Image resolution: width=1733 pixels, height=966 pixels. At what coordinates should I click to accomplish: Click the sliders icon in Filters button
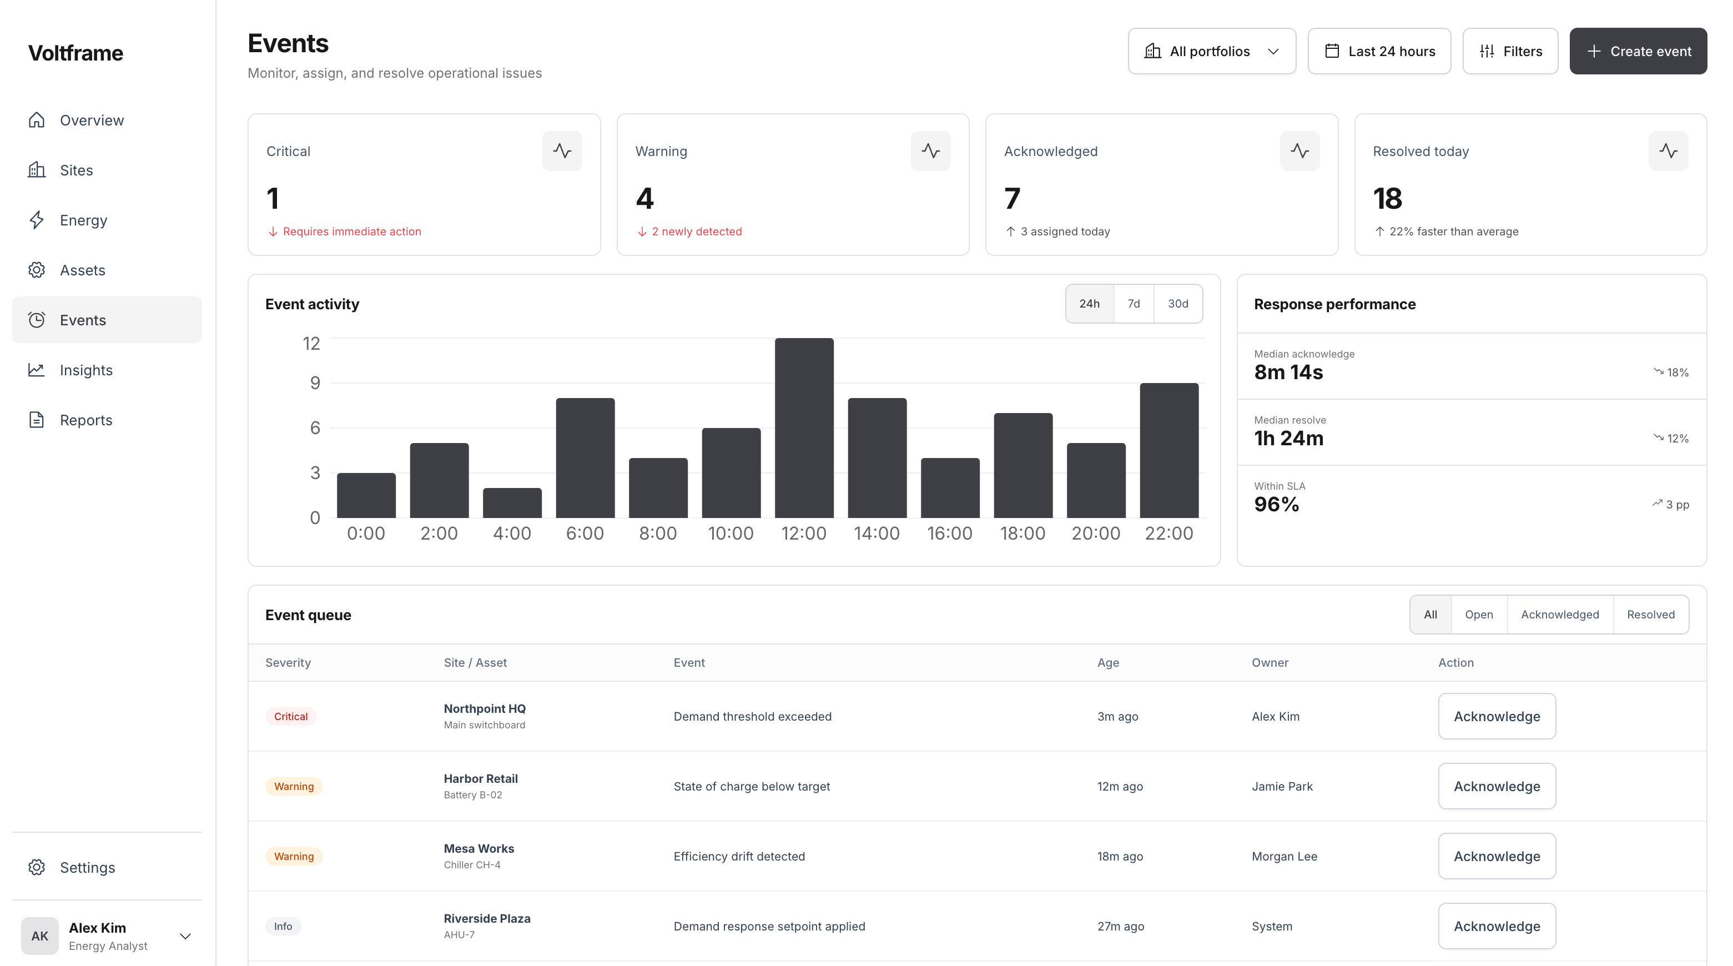click(1487, 51)
